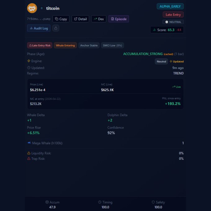Click the score chart icon
Viewport: 211px width, 211px height.
(154, 30)
